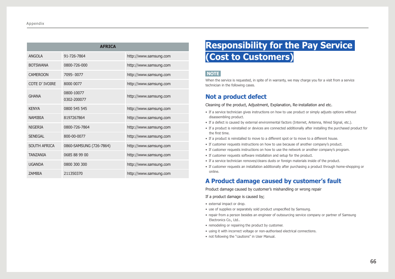Select phone number 0800 300 300
The image size is (395, 279).
click(x=75, y=165)
